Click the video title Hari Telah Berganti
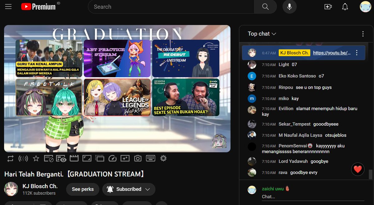Screen dimensions: 374x205 [74, 174]
